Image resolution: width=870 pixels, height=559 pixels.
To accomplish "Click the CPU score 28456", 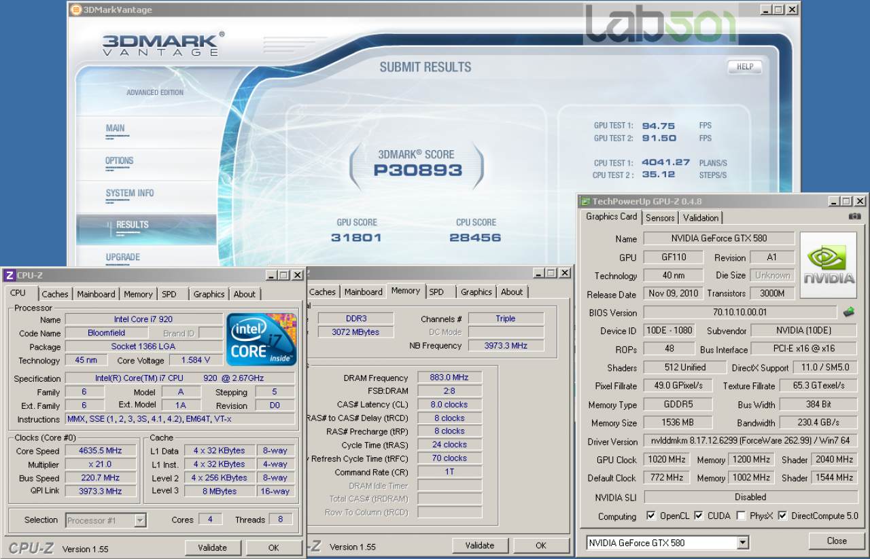I will point(475,238).
